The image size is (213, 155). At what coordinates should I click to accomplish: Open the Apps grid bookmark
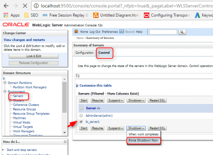coord(11,15)
